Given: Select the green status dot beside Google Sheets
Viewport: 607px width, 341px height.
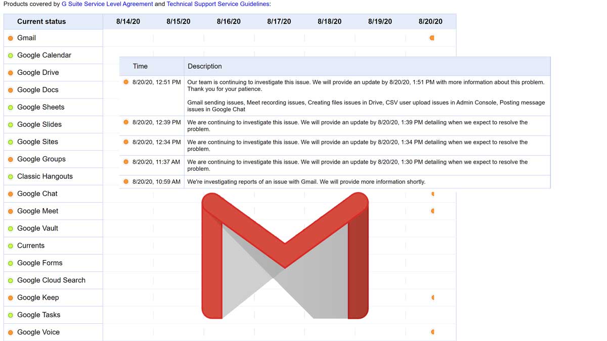Looking at the screenshot, I should click(9, 107).
